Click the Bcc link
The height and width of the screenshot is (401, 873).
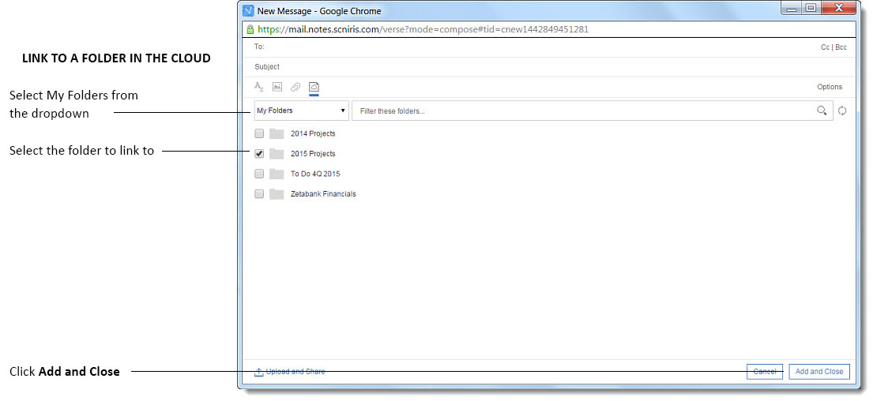coord(841,47)
